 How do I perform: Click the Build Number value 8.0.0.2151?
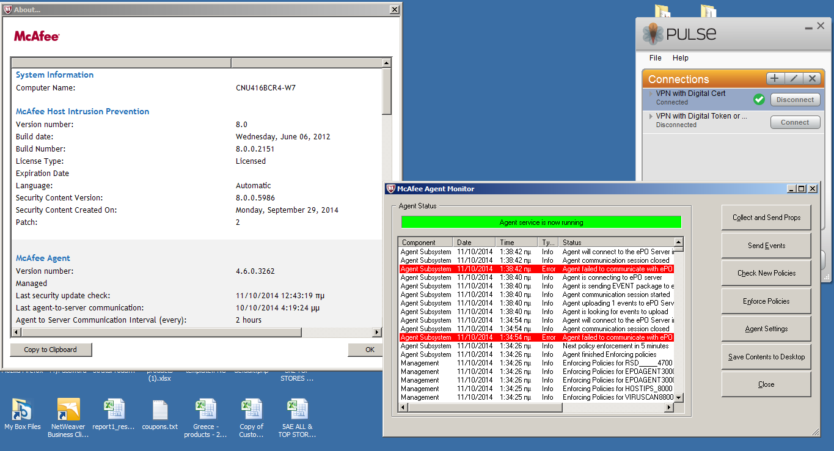pyautogui.click(x=254, y=149)
